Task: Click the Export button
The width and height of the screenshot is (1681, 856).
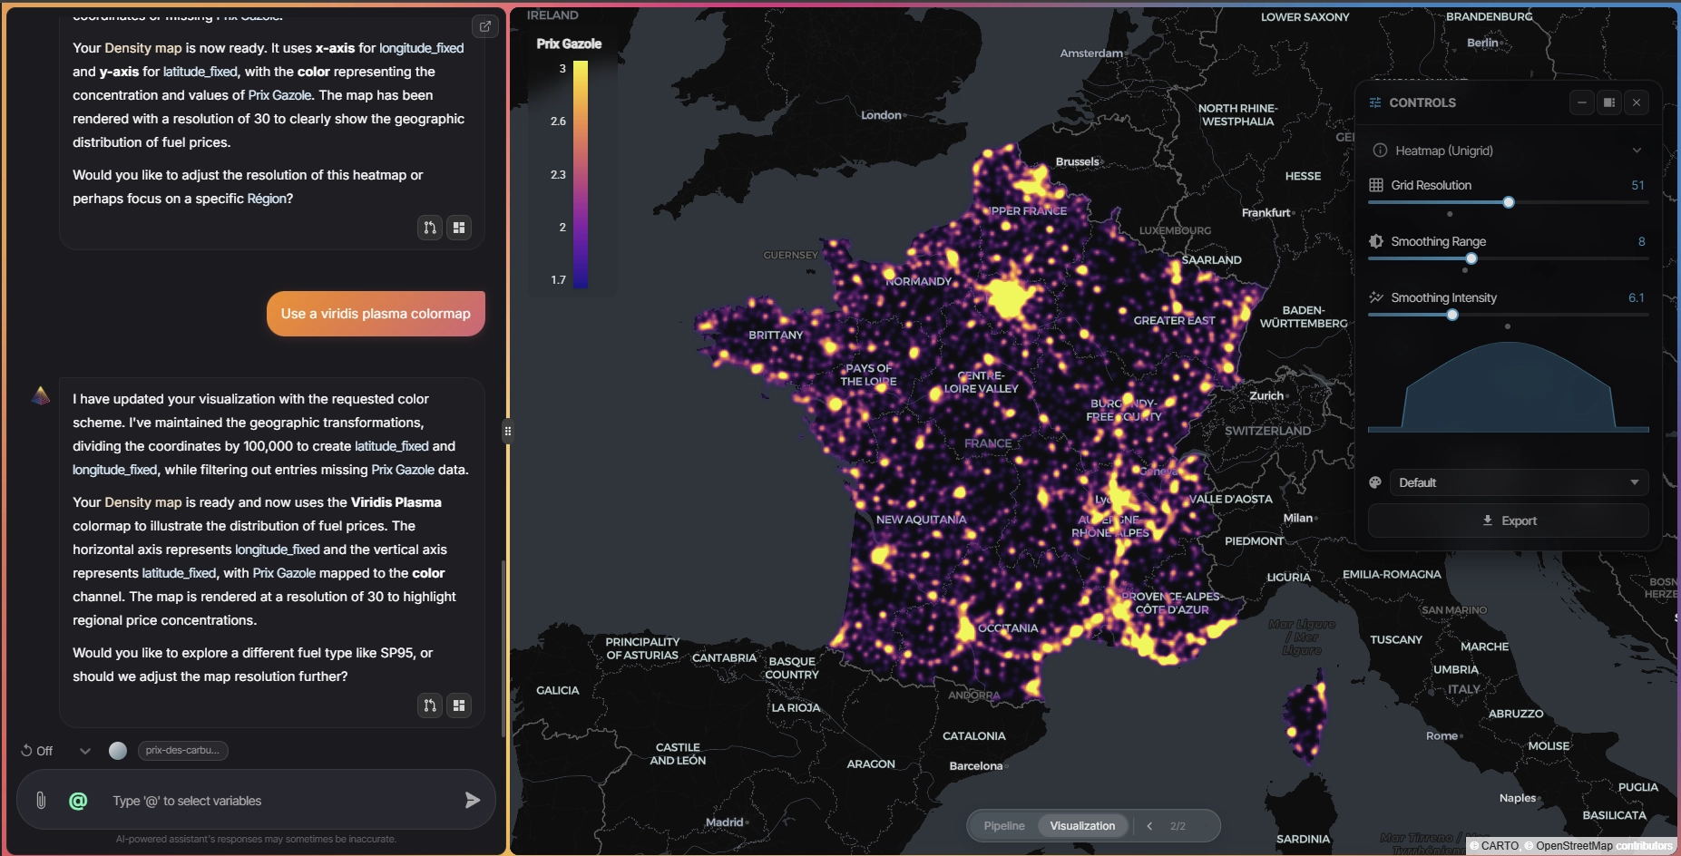Action: (1508, 520)
